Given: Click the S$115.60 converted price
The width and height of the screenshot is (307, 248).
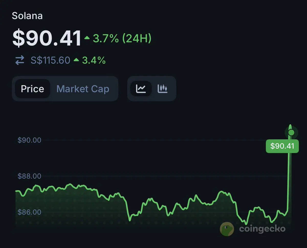Looking at the screenshot, I should [50, 61].
